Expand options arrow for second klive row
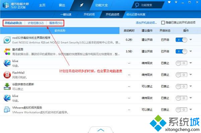 point(191,98)
